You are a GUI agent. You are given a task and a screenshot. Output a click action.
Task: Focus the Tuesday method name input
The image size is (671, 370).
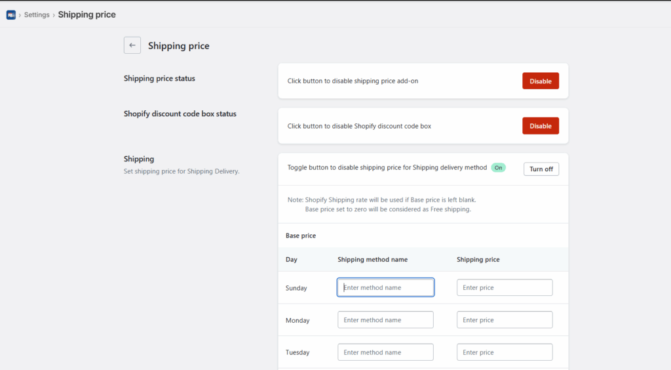(385, 352)
